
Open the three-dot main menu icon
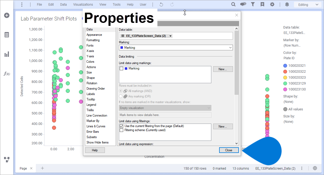click(22, 5)
